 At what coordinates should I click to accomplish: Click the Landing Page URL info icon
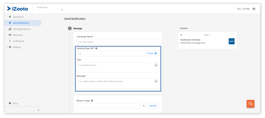pos(96,48)
